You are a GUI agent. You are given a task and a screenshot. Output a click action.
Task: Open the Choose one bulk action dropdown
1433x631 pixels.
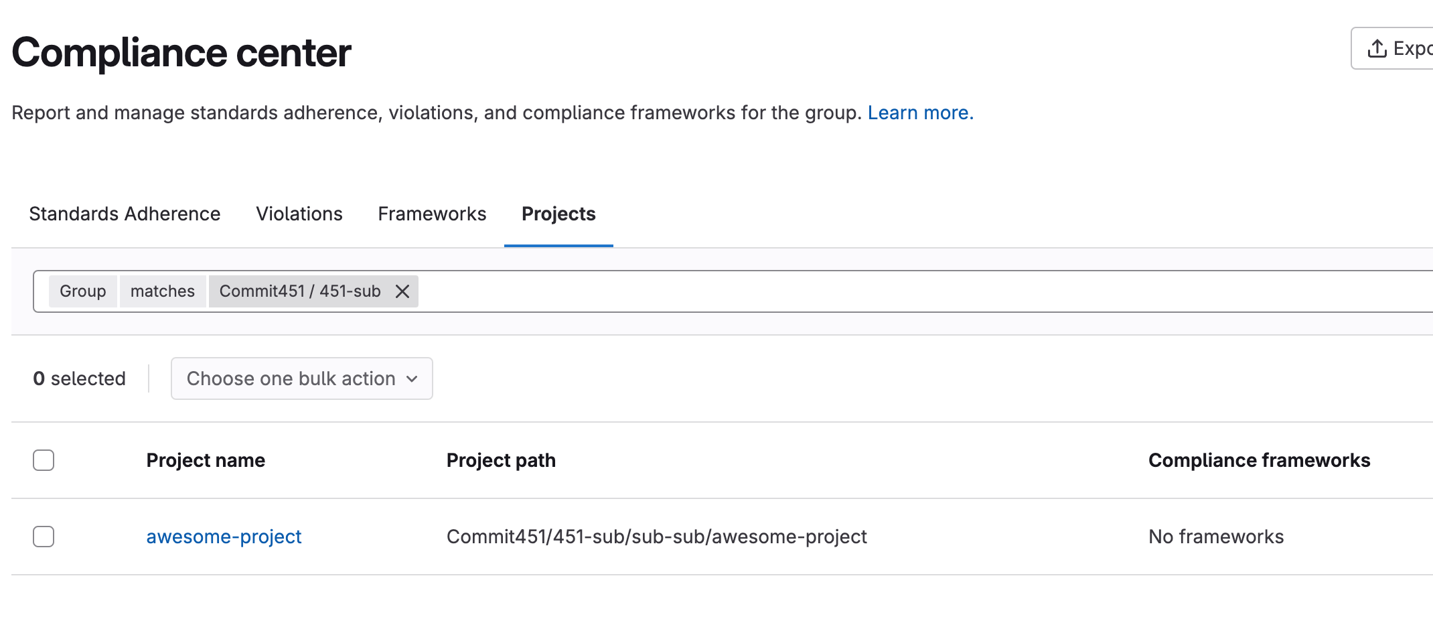301,378
